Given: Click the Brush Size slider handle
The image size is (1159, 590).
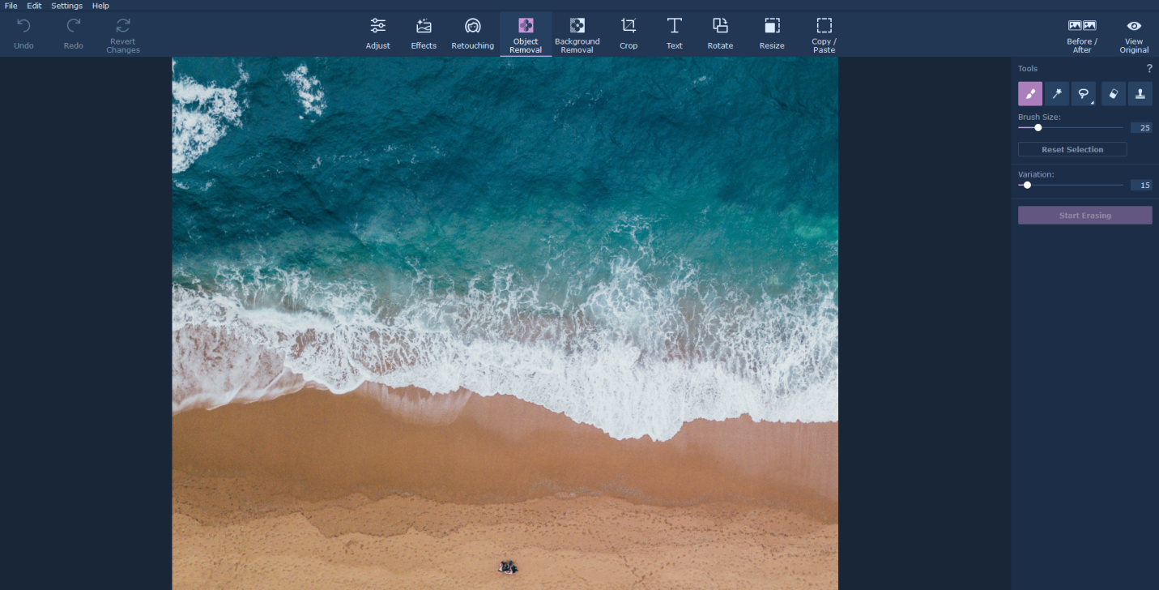Looking at the screenshot, I should pyautogui.click(x=1038, y=128).
